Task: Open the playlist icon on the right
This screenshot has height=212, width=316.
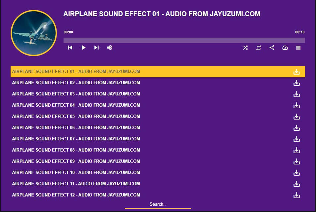Action: click(x=298, y=48)
